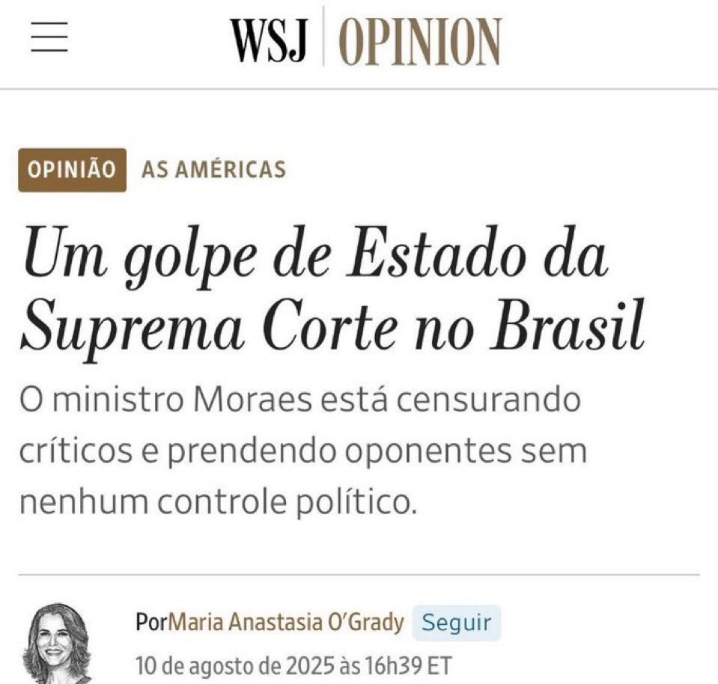718x684 pixels.
Task: Follow the author with Seguir button
Action: point(457,623)
